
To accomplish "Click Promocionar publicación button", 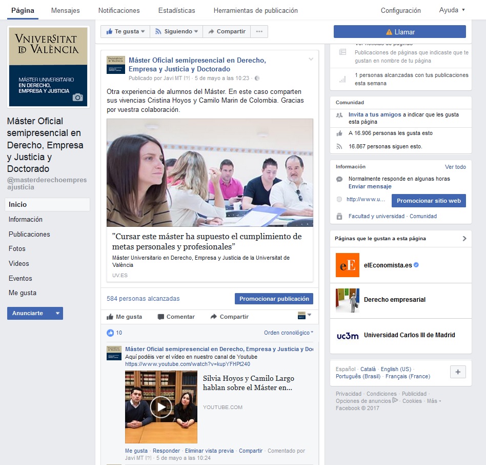I will point(274,299).
